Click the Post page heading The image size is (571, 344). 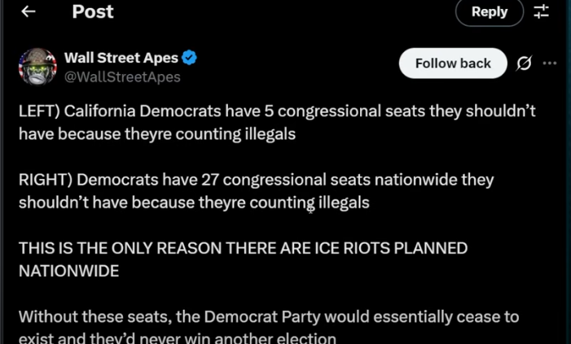point(93,11)
